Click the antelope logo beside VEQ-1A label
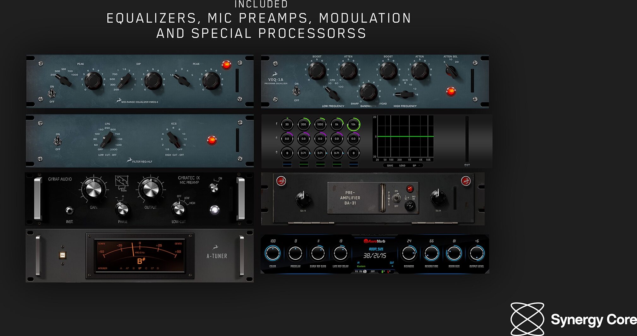This screenshot has height=336, width=637. tap(275, 74)
